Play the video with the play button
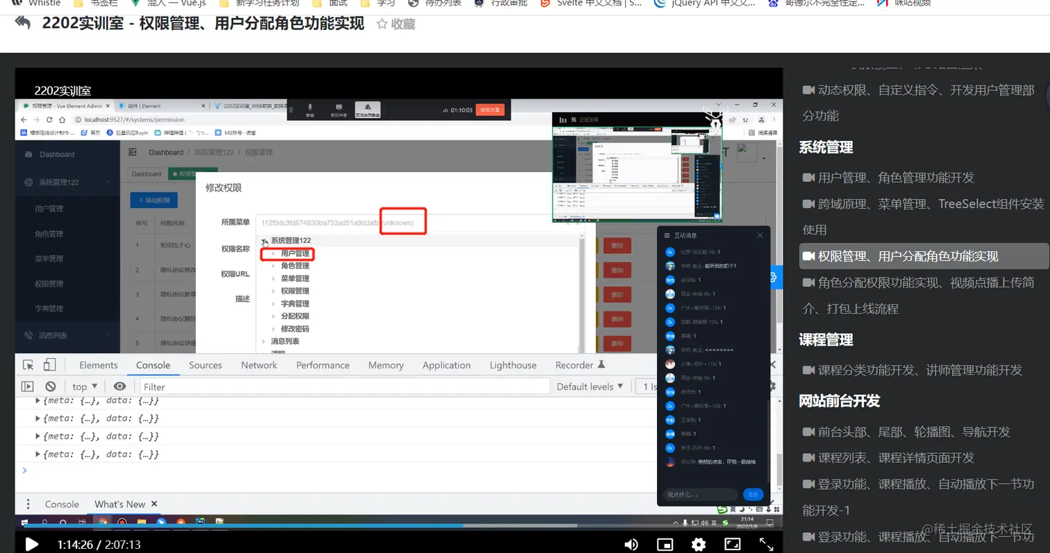 coord(31,545)
